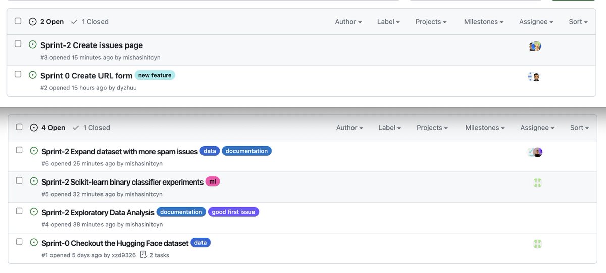Open issue Sprint-2 Exploratory Data Analysis
This screenshot has height=273, width=606.
pyautogui.click(x=97, y=212)
